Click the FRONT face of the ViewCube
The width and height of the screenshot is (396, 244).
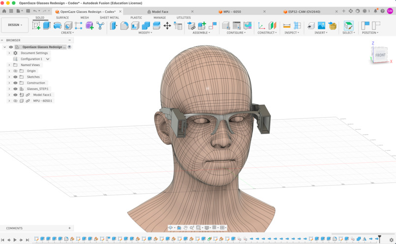(x=380, y=55)
